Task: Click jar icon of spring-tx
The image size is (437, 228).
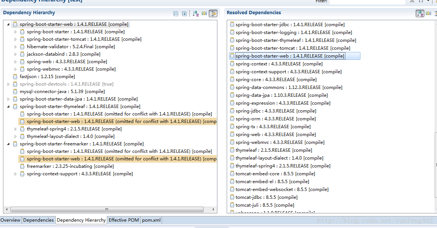Action: click(232, 127)
